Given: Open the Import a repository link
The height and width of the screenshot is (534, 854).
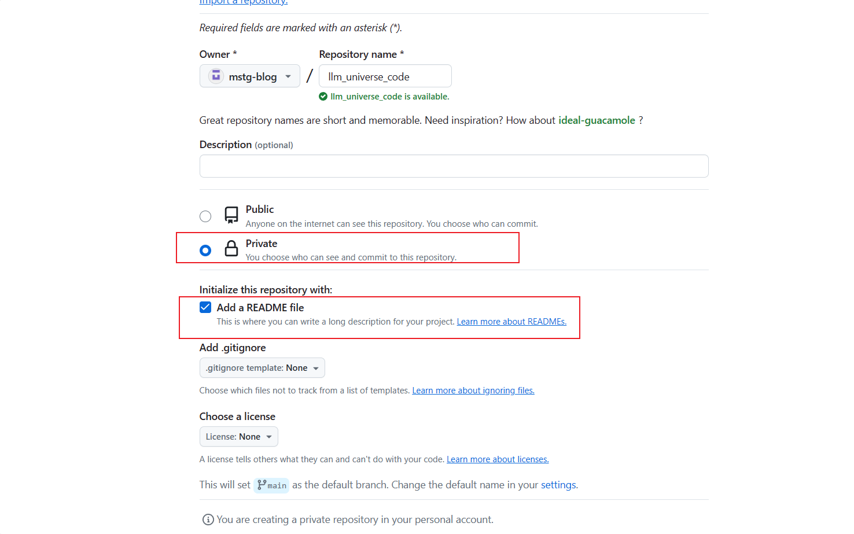Looking at the screenshot, I should pos(244,2).
